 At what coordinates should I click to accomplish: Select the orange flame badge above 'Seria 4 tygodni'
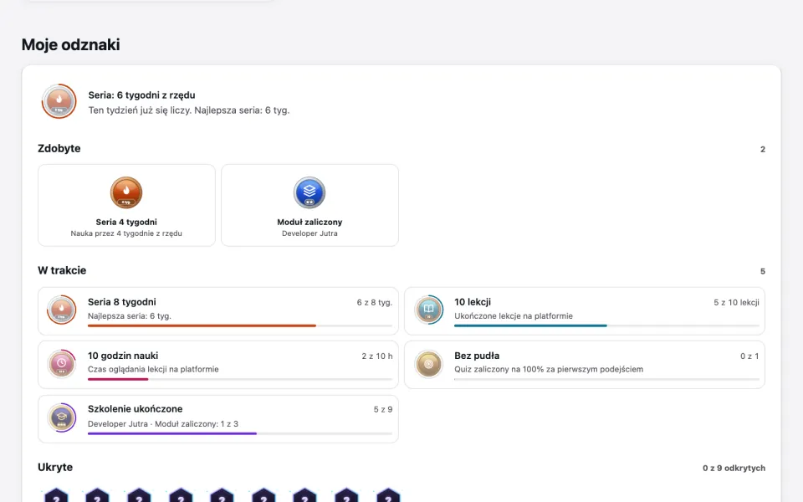click(x=126, y=192)
